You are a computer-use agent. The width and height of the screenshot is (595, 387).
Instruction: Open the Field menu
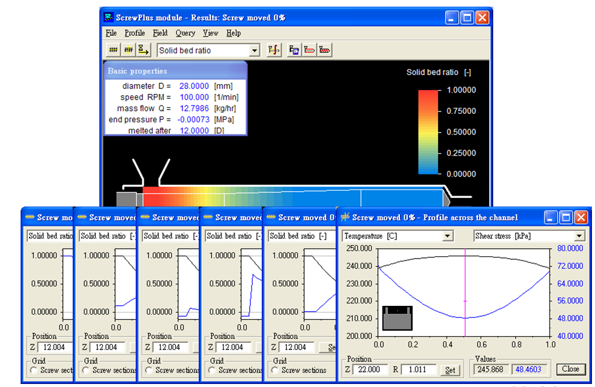[160, 33]
